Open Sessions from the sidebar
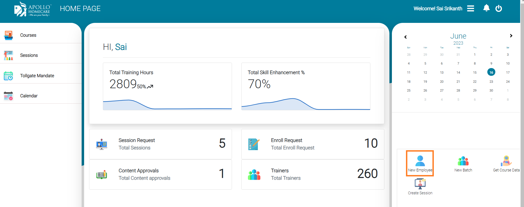 pyautogui.click(x=29, y=55)
